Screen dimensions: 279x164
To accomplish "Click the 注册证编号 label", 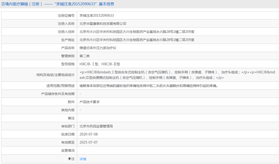I will pos(66,16).
